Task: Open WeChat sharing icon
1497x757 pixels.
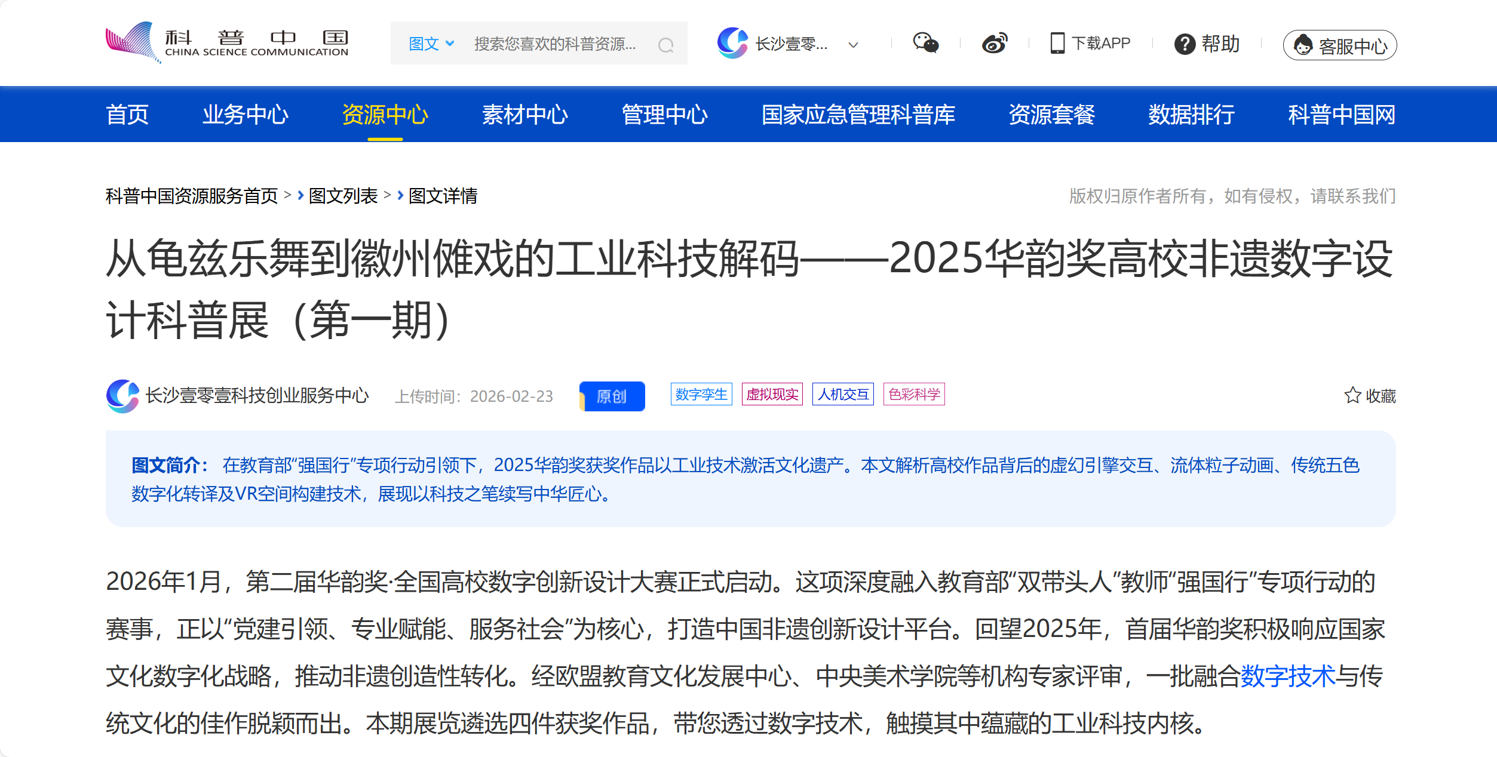Action: tap(926, 43)
